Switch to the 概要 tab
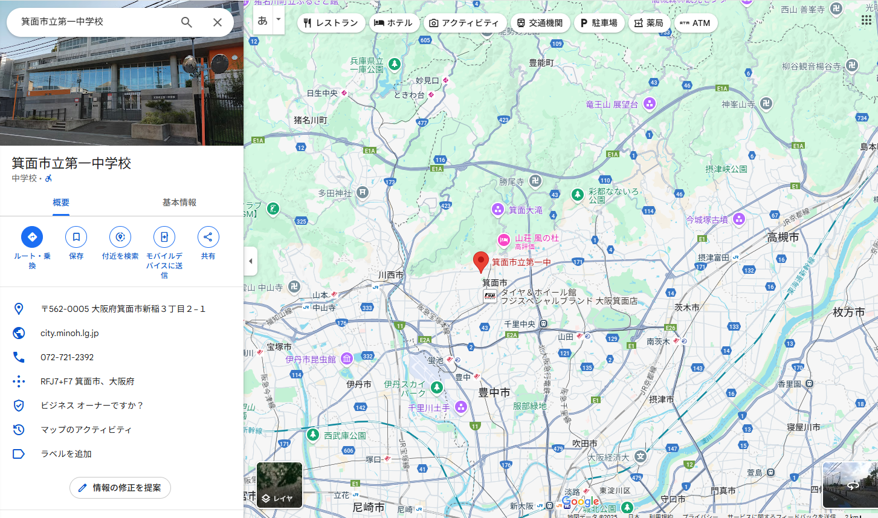 [61, 202]
